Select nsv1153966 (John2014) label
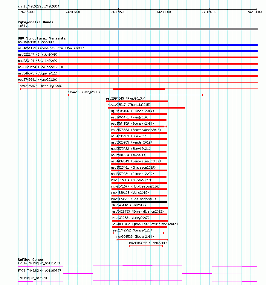The image size is (266, 285). [x=148, y=243]
